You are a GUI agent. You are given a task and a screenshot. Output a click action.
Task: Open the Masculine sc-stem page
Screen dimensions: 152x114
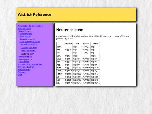tap(29, 48)
